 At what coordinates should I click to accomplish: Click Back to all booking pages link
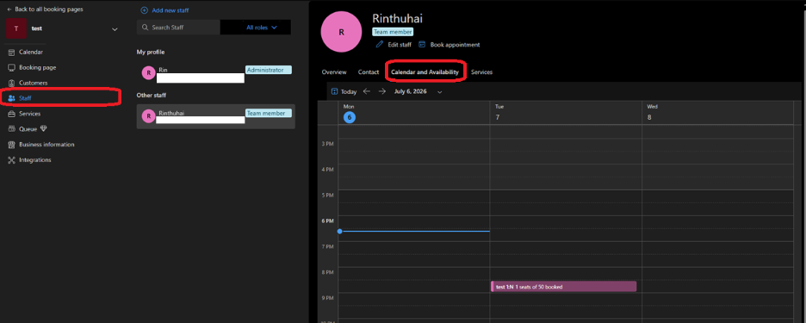pos(45,9)
